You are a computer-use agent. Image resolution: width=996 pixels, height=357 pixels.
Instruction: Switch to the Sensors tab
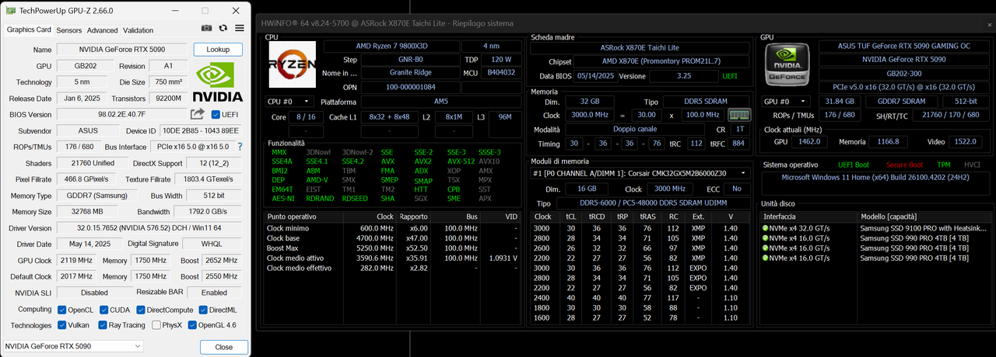pyautogui.click(x=68, y=30)
